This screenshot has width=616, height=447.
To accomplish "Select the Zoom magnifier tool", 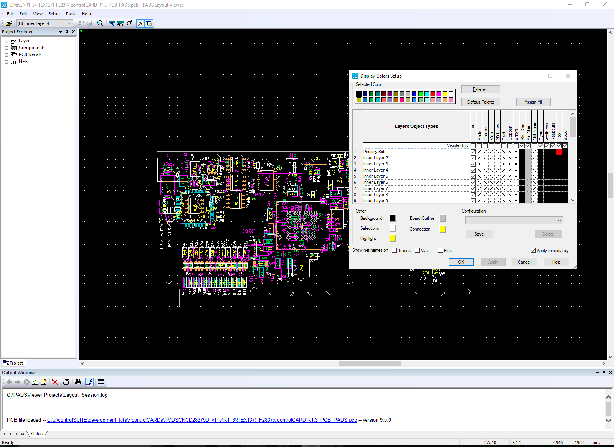I will (100, 23).
